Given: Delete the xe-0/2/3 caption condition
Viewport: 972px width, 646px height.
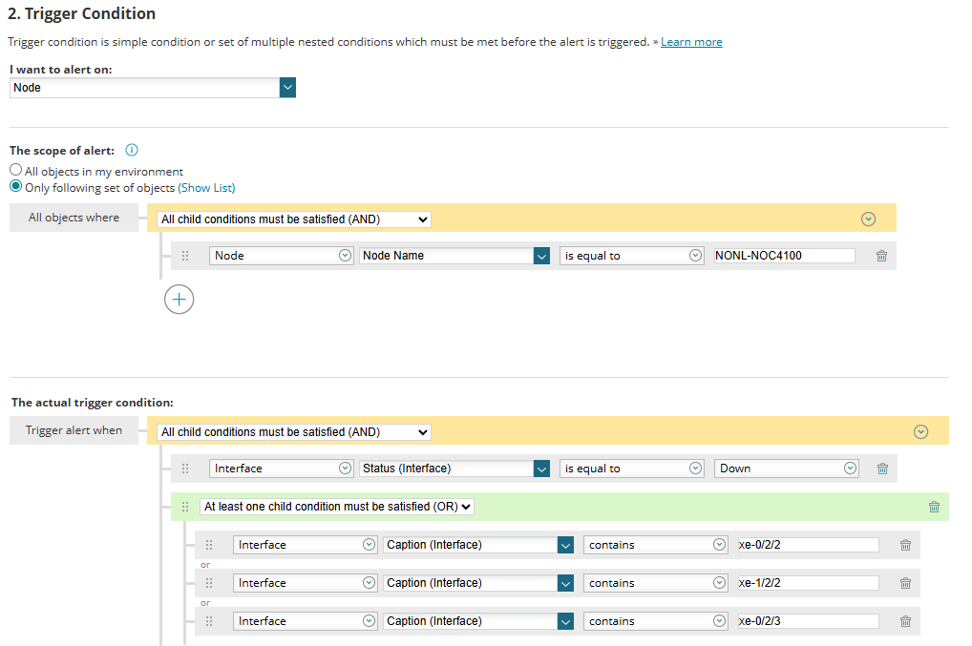Looking at the screenshot, I should (906, 621).
